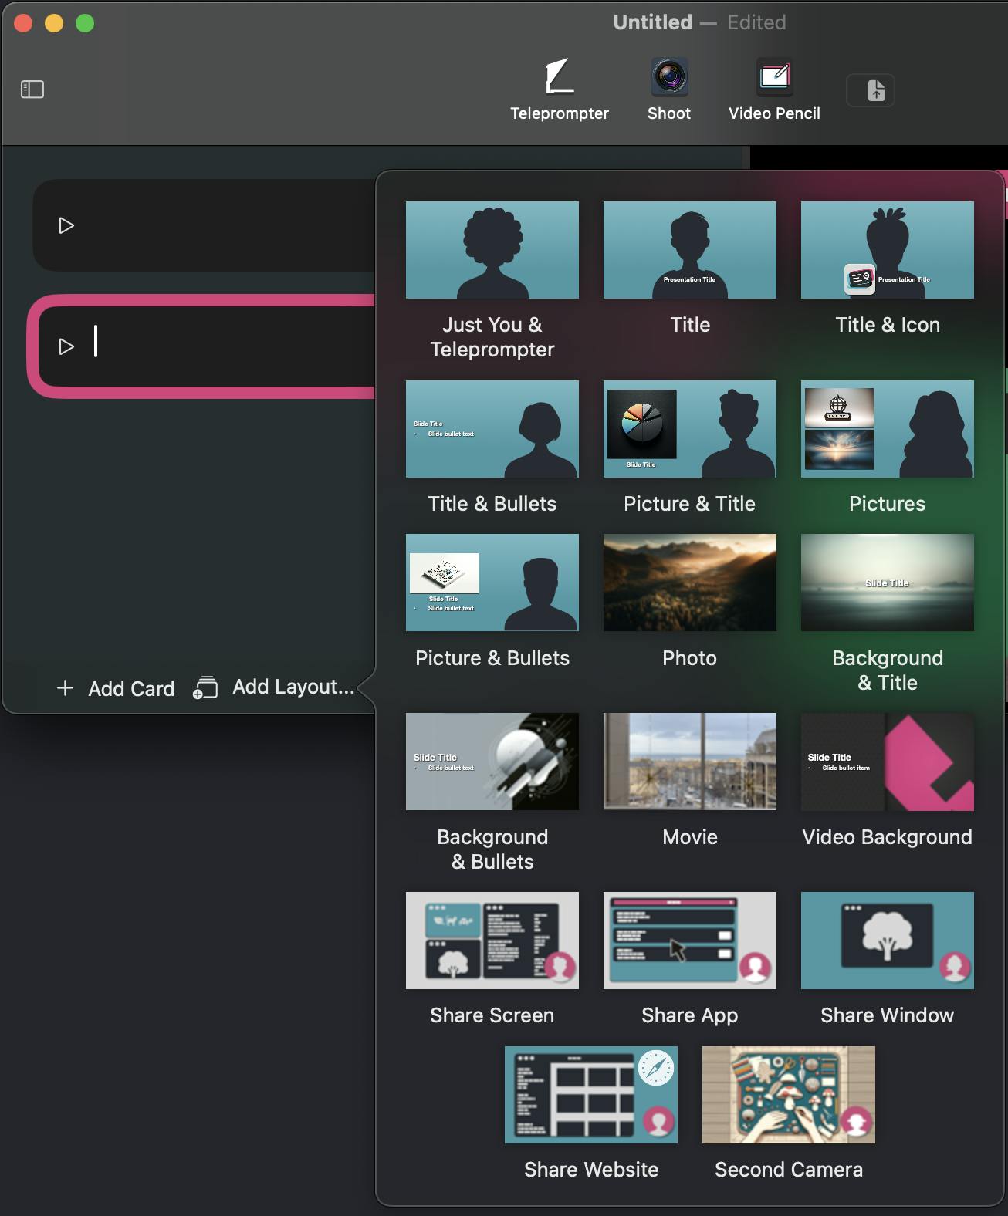Toggle the sidebar panel
This screenshot has width=1008, height=1216.
32,90
